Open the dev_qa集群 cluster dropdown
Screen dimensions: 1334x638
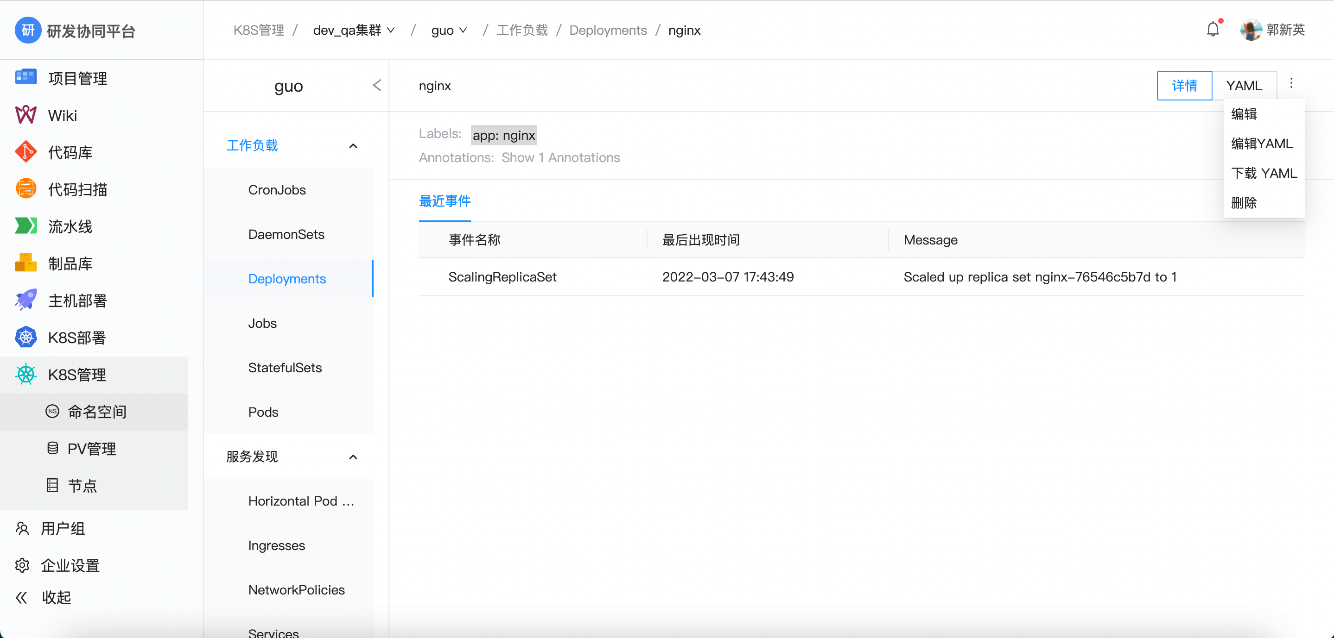tap(354, 31)
